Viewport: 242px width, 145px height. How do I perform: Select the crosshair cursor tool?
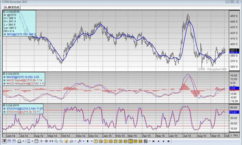pyautogui.click(x=41, y=141)
